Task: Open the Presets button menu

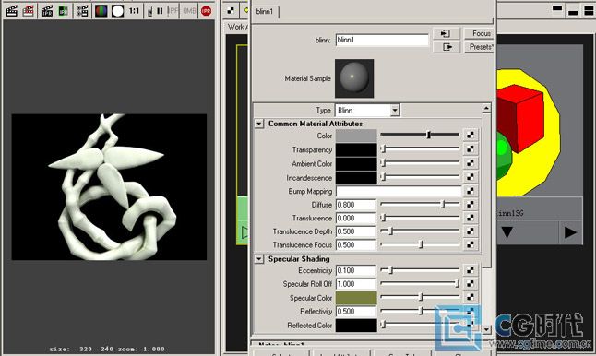Action: [479, 47]
